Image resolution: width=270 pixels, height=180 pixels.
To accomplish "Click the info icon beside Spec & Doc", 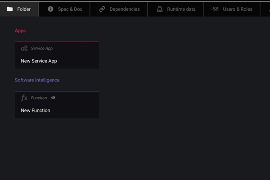I will (x=50, y=9).
